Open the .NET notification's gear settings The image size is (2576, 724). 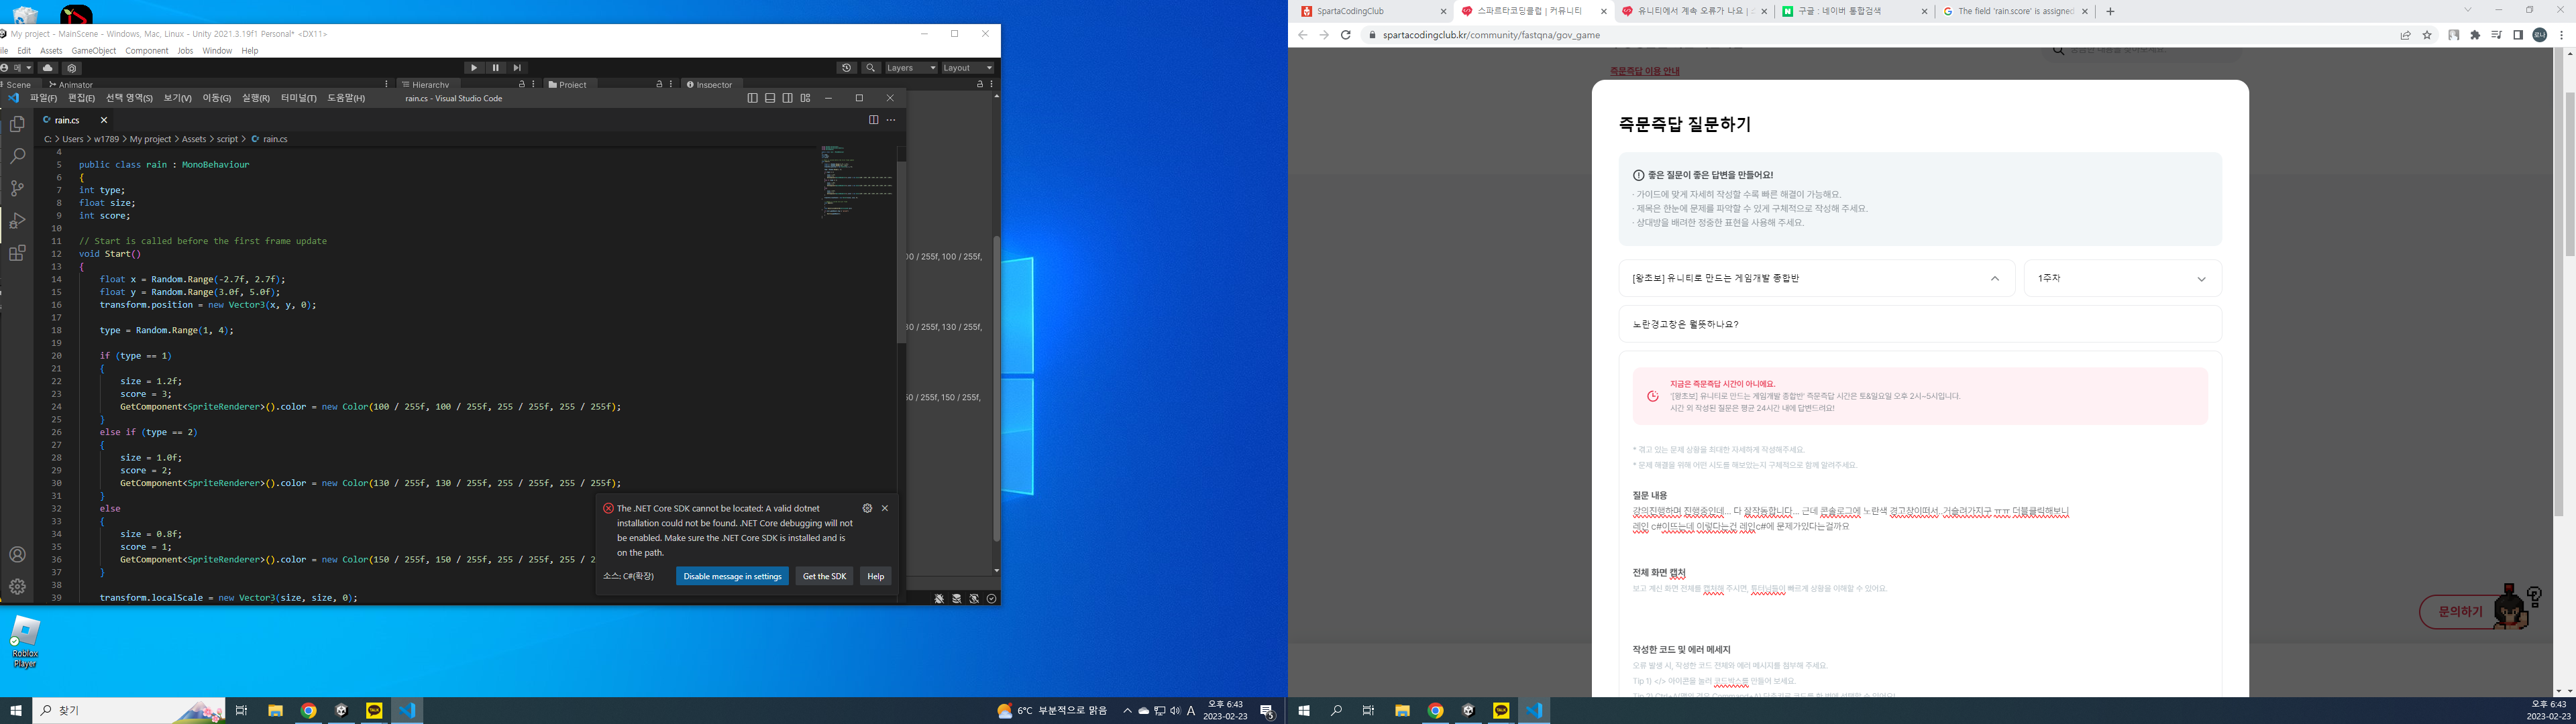click(867, 508)
